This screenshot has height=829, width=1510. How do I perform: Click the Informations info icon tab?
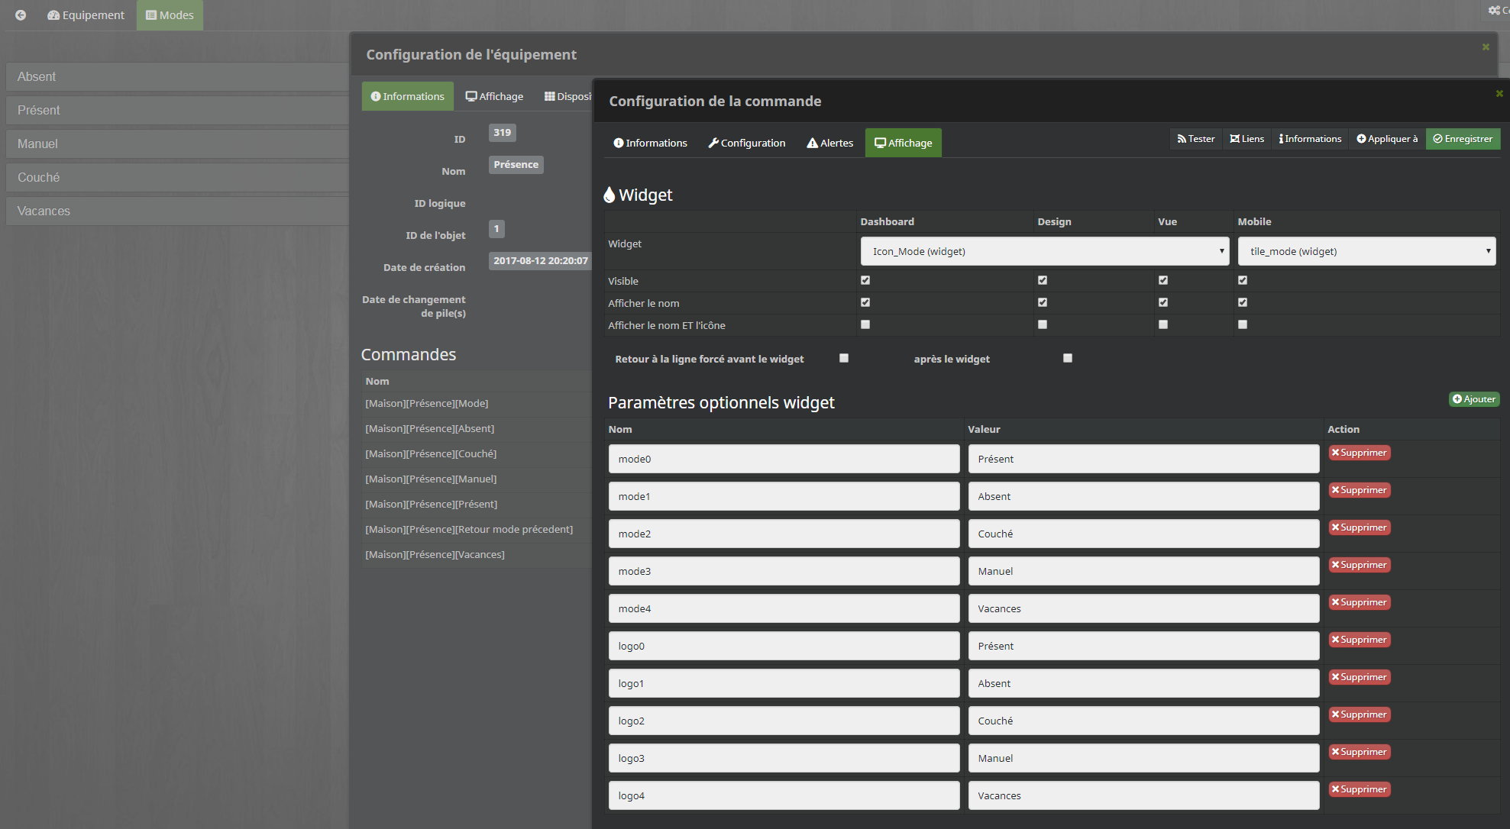coord(649,142)
